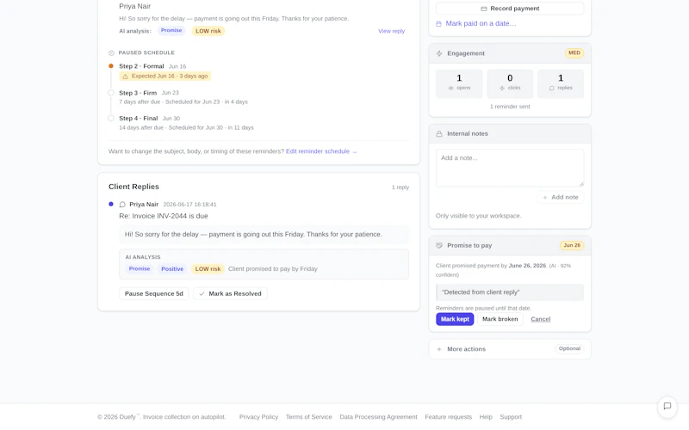The height and width of the screenshot is (430, 689).
Task: Cancel the promise to pay
Action: click(541, 319)
